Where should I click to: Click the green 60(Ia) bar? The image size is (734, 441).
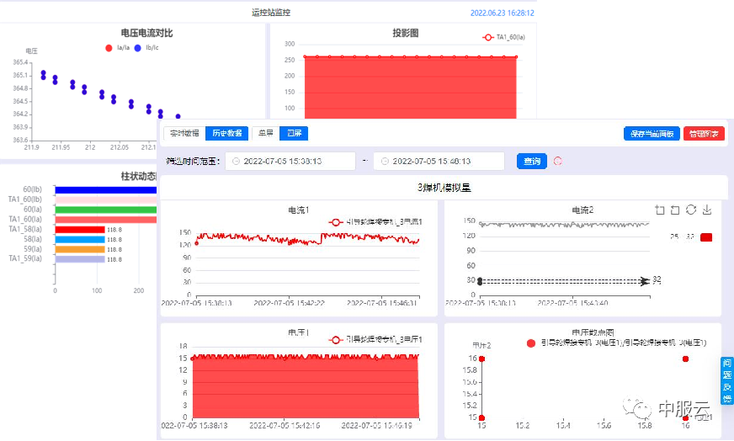tap(106, 210)
